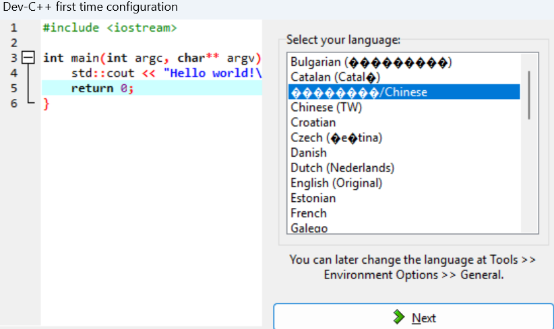This screenshot has width=554, height=329.
Task: Click the Next button
Action: point(413,316)
